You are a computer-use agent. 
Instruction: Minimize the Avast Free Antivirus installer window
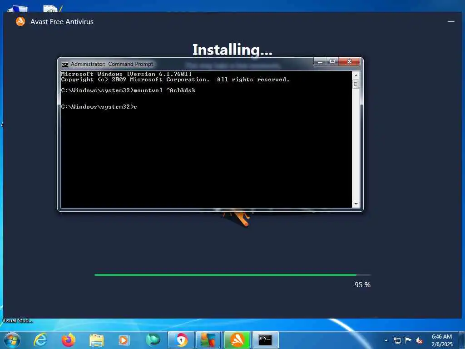pos(451,21)
